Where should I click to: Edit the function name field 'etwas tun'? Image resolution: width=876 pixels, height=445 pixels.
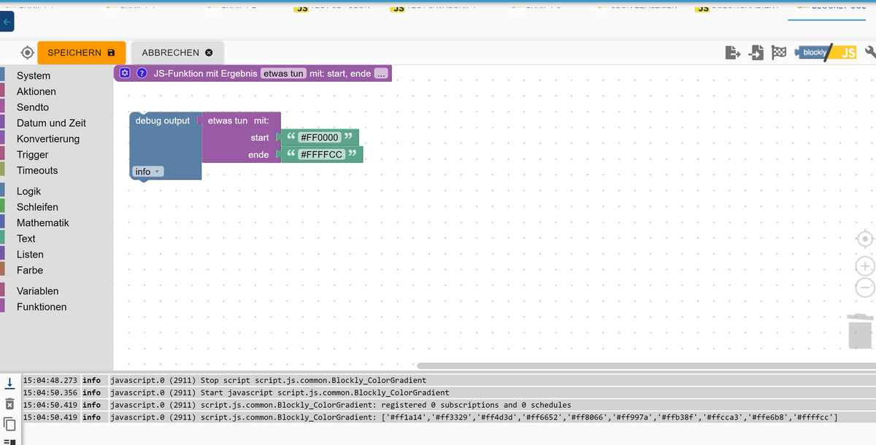(x=283, y=74)
